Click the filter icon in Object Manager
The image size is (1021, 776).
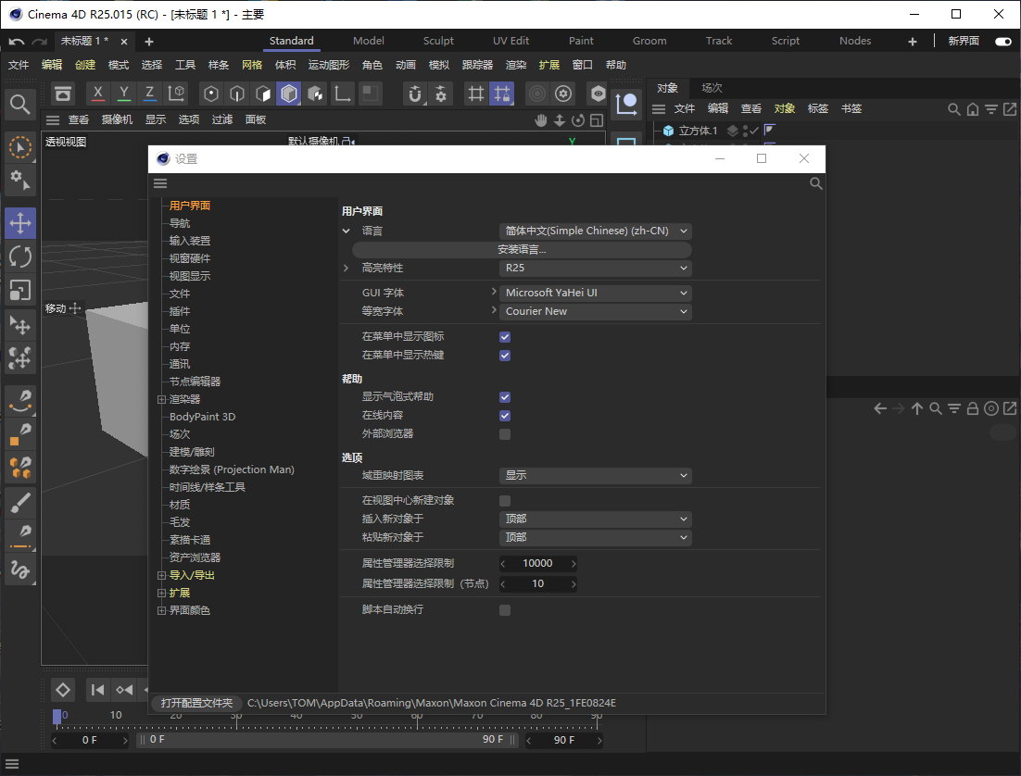point(991,109)
